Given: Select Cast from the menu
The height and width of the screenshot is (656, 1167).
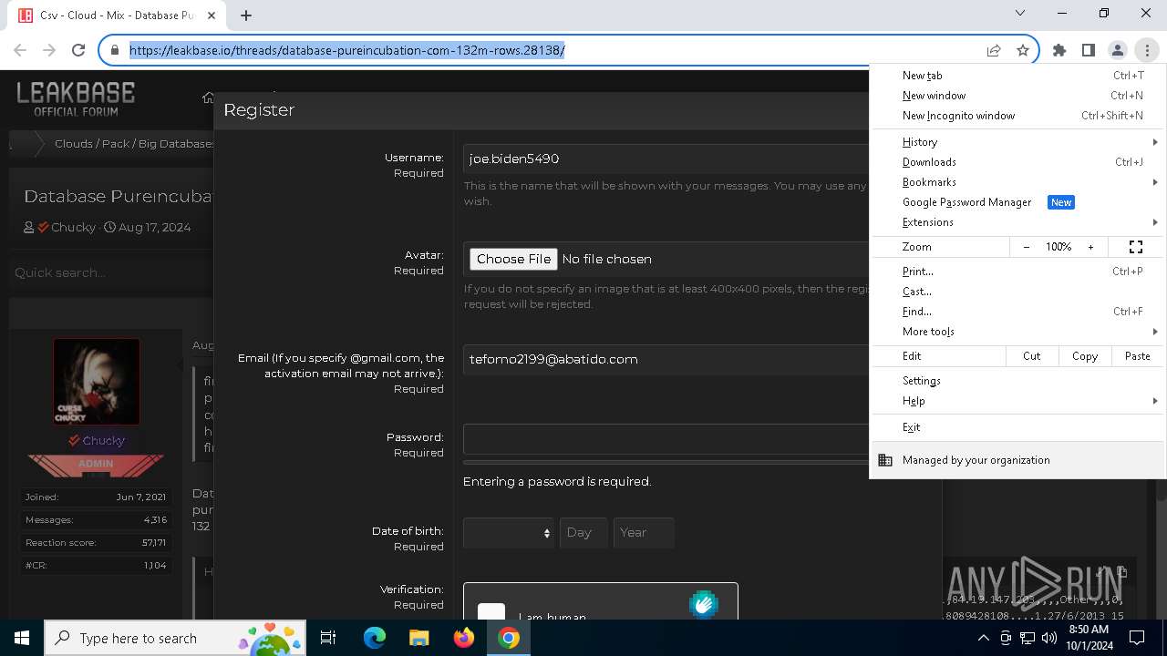Looking at the screenshot, I should (1017, 292).
